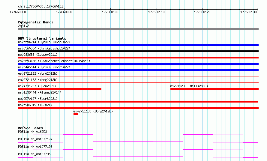Select variant label esv2721185 (Wong2012b)
Image resolution: width=267 pixels, height=161 pixels.
pyautogui.click(x=93, y=111)
